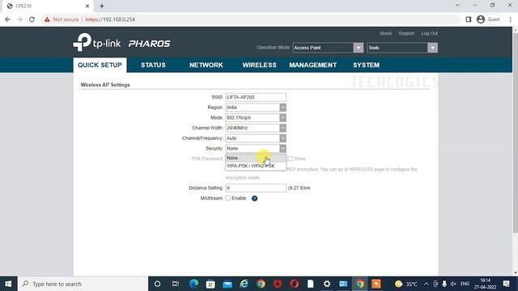Open the Guest profile menu
The image size is (518, 291).
[488, 19]
